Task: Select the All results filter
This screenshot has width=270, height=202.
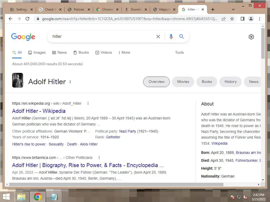Action: (x=17, y=53)
